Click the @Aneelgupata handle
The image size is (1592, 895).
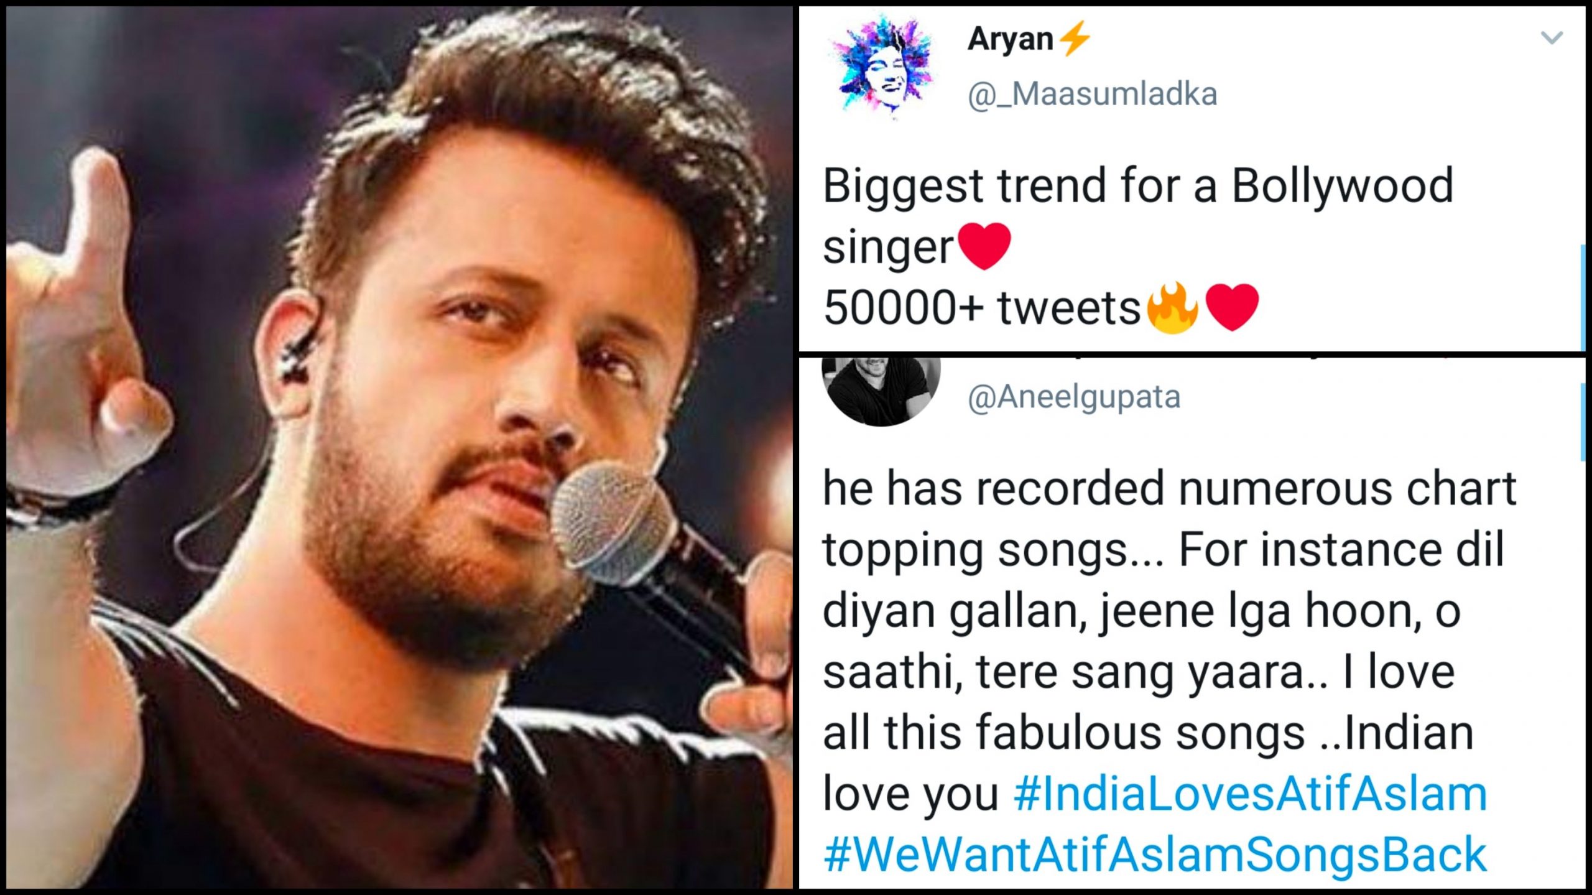[x=1074, y=397]
